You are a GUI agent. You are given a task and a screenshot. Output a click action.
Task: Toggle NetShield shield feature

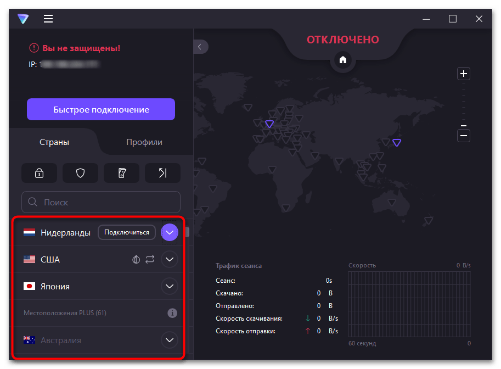80,173
